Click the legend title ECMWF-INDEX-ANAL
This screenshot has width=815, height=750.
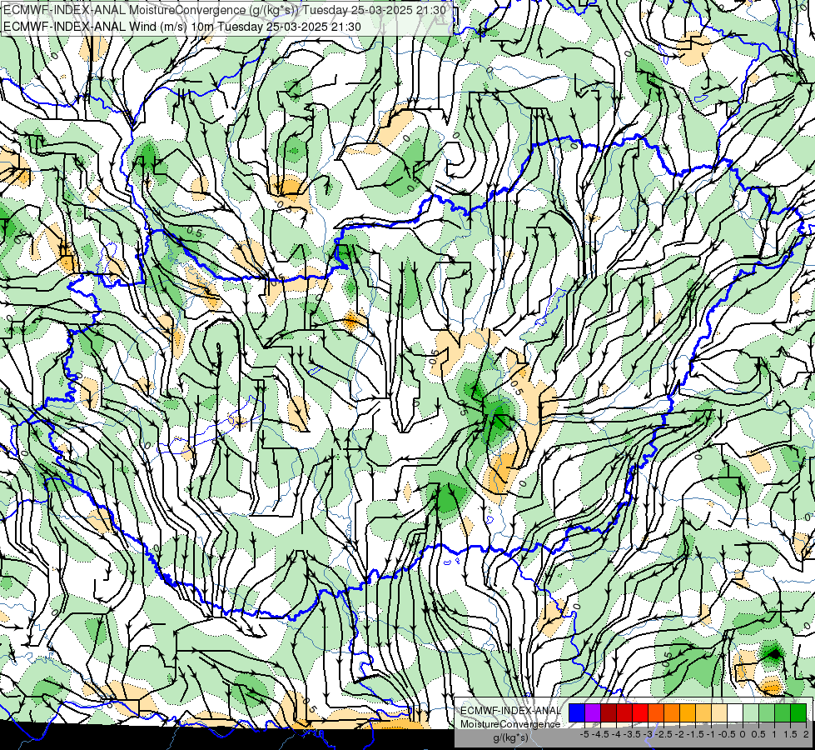(x=511, y=711)
